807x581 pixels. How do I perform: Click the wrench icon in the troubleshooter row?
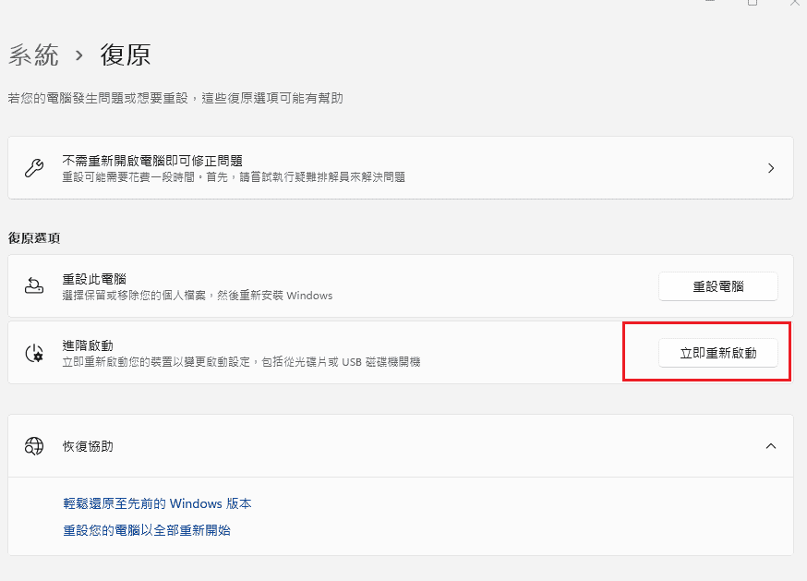pos(34,168)
